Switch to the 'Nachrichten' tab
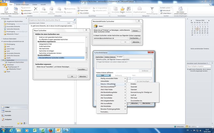This screenshot has width=214, height=133. pos(100,57)
